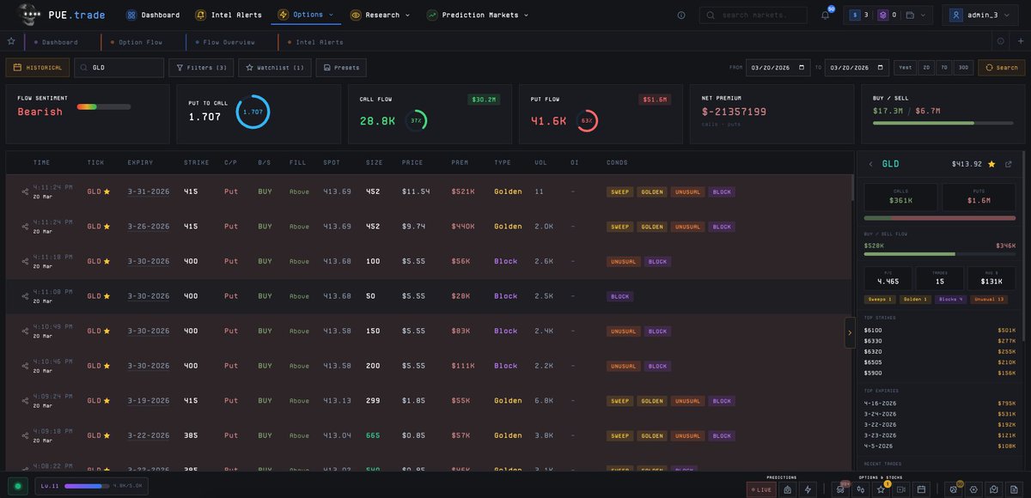Collapse the side panel with the chevron handle
Viewport: 1031px width, 498px height.
click(x=850, y=332)
